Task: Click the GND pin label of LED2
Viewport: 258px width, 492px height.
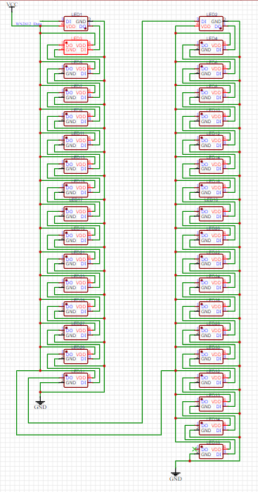Action: (217, 21)
